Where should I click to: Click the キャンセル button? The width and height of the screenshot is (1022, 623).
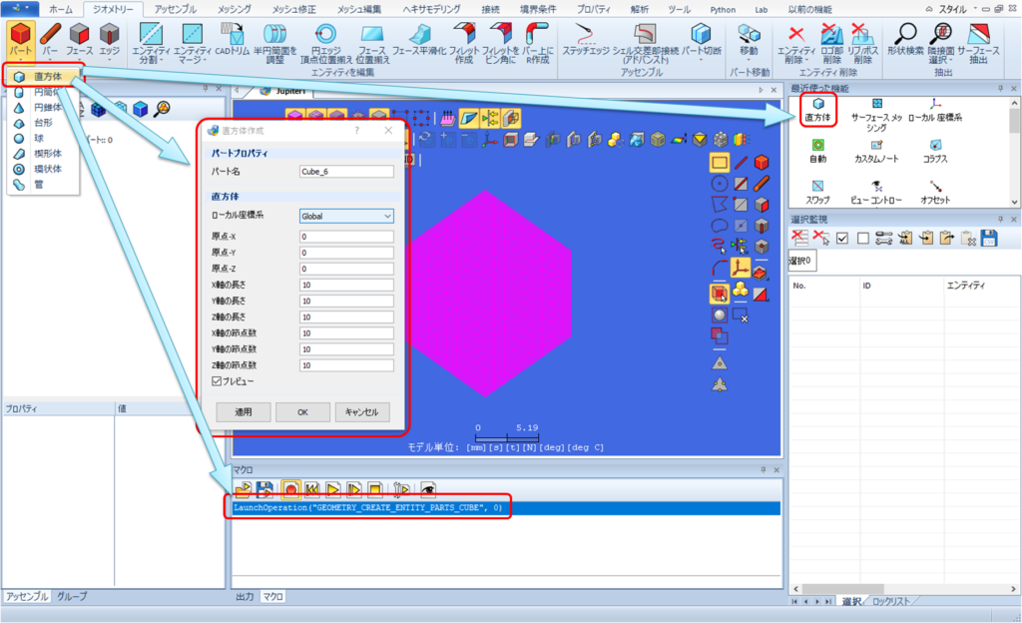tap(362, 412)
